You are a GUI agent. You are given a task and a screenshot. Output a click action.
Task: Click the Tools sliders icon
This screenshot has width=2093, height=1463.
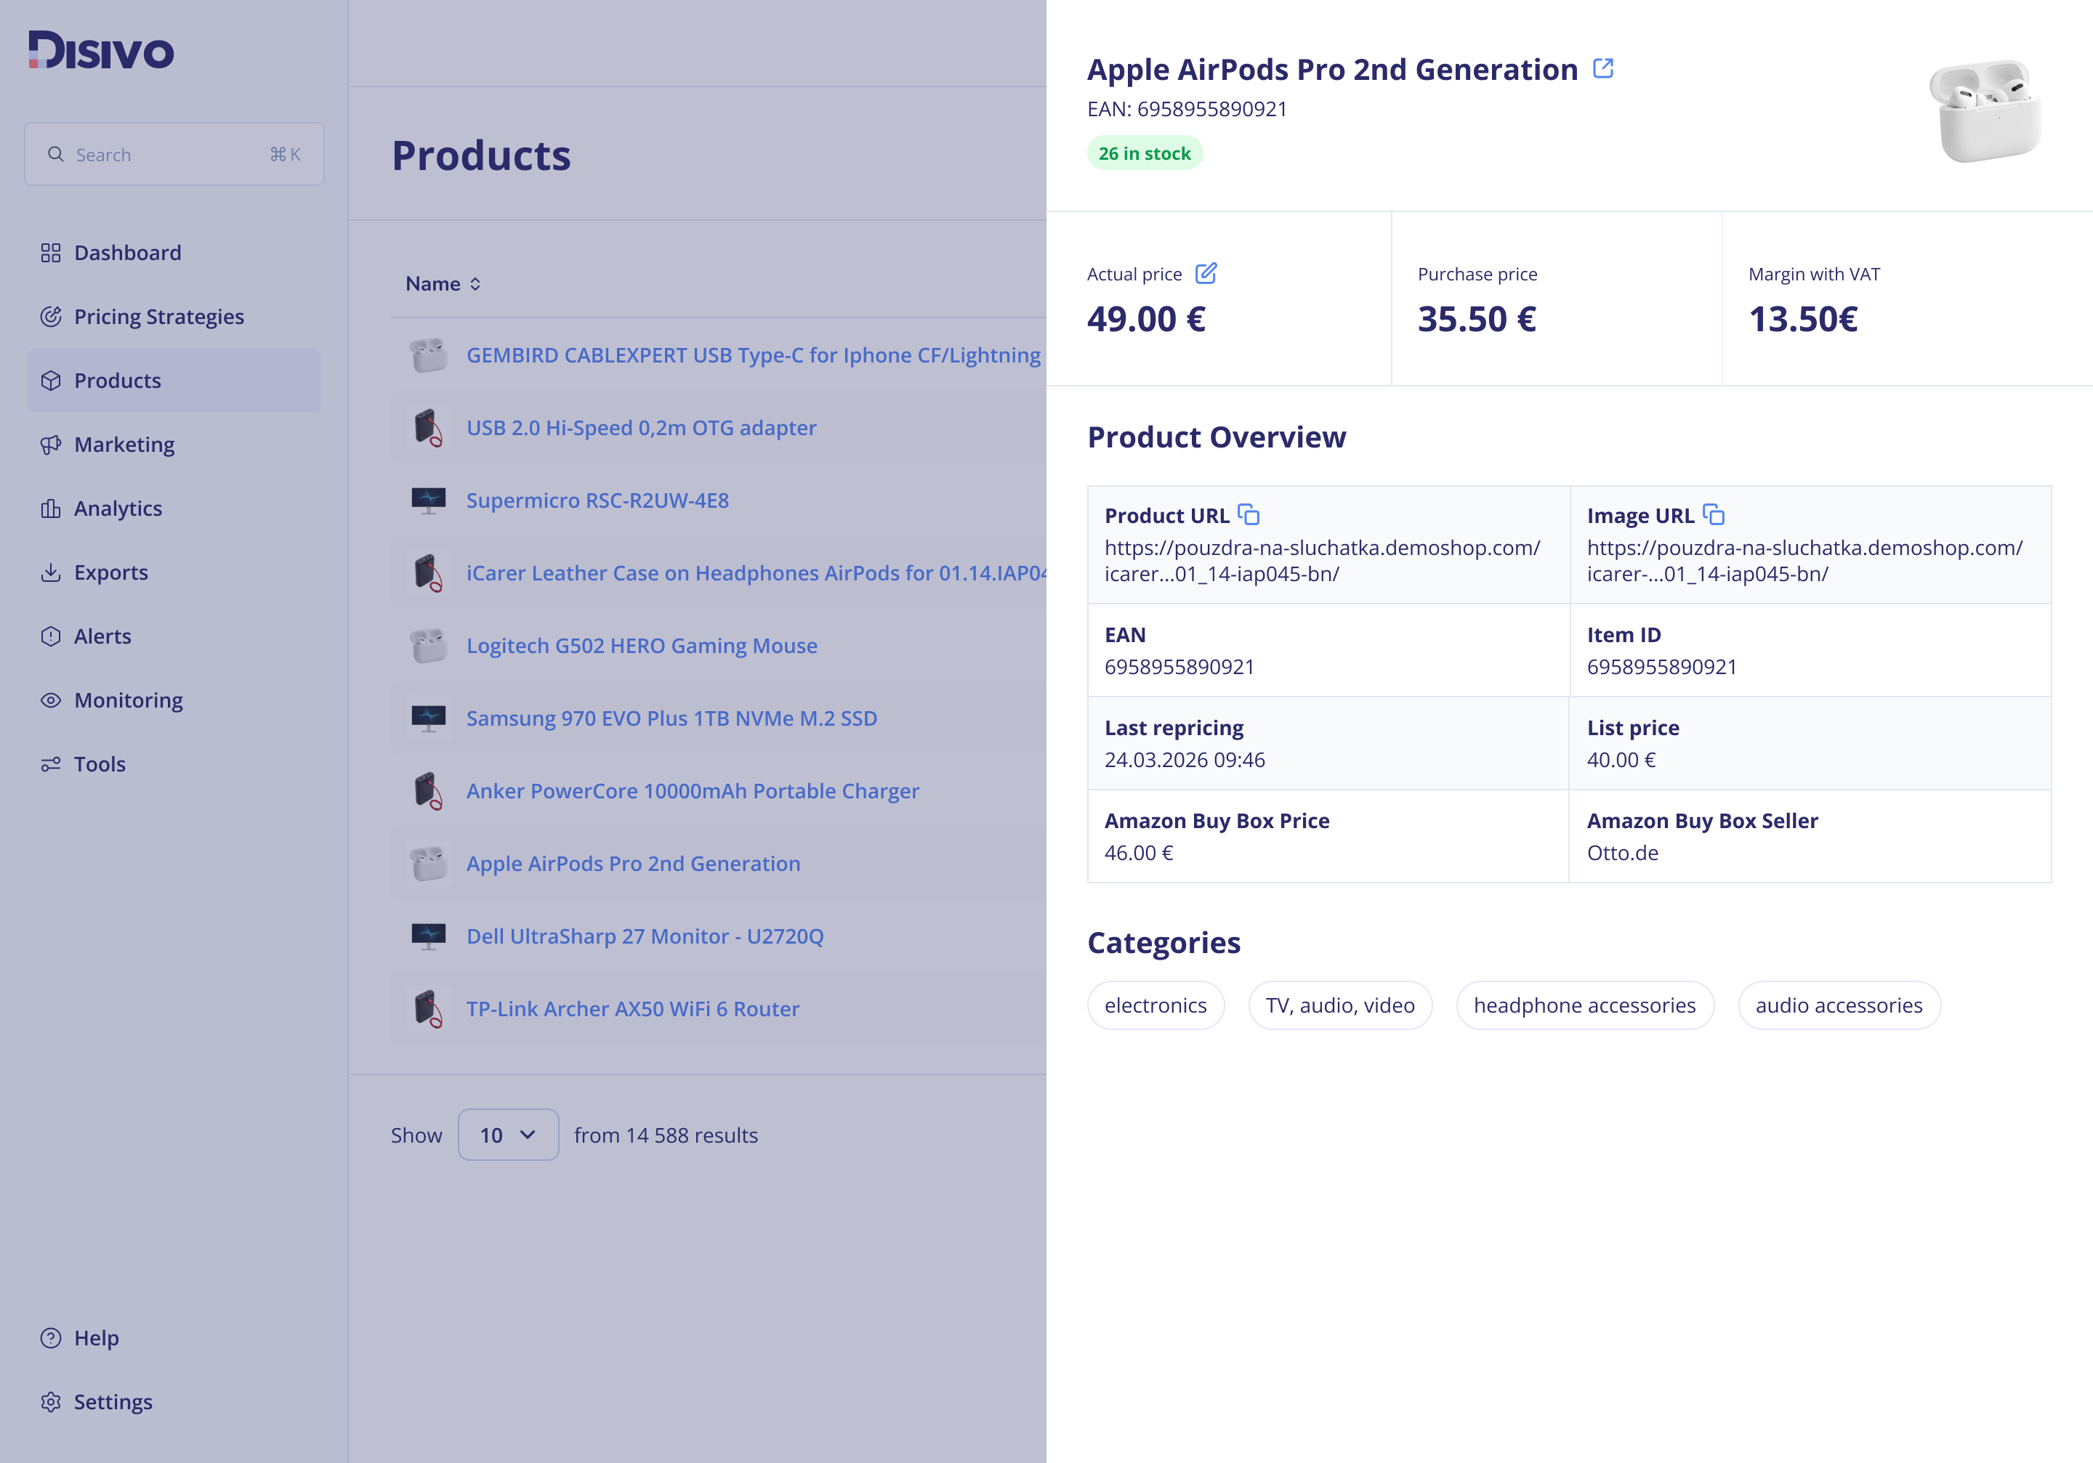(x=51, y=763)
